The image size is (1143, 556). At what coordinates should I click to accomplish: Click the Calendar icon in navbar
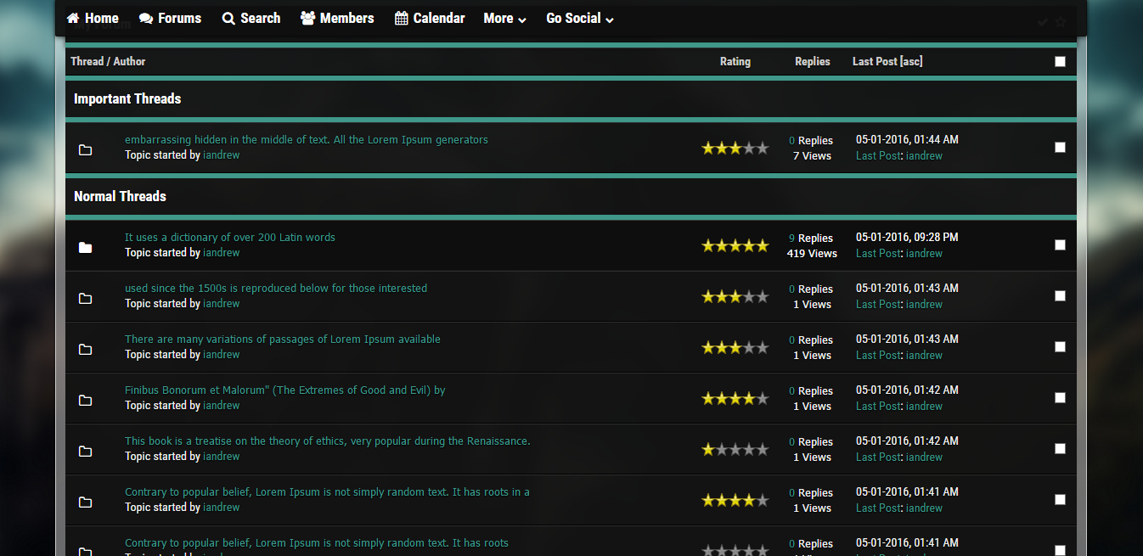tap(402, 19)
